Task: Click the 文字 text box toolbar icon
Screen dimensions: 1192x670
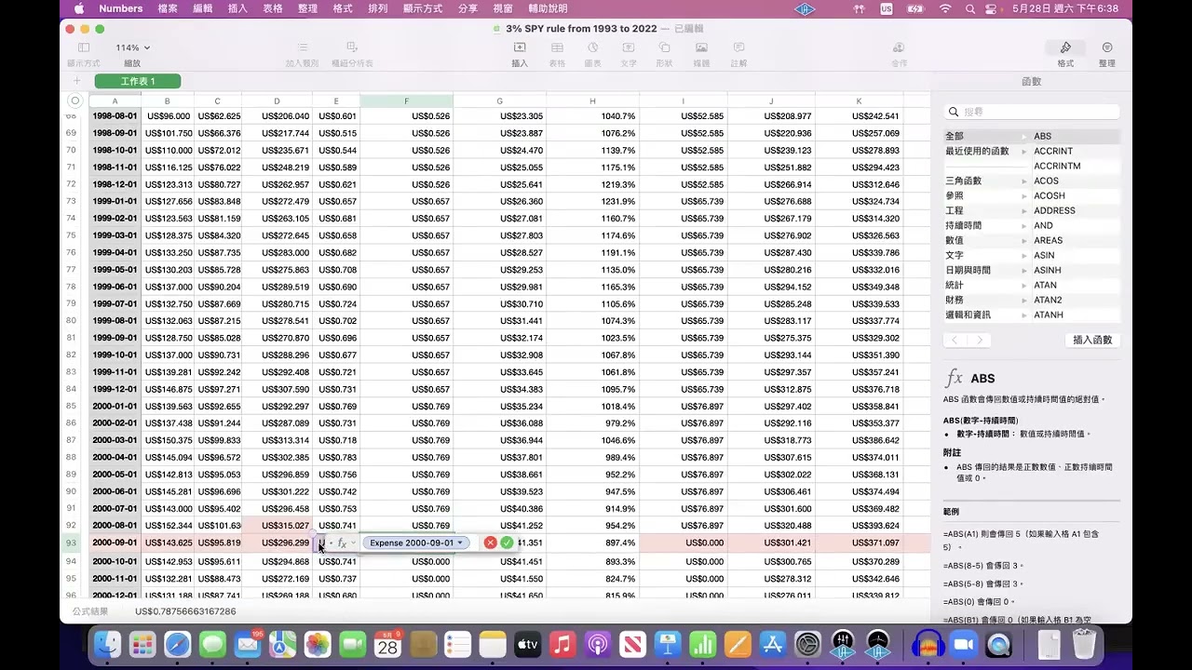Action: coord(629,47)
